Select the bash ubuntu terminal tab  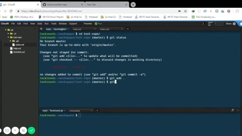(56, 29)
